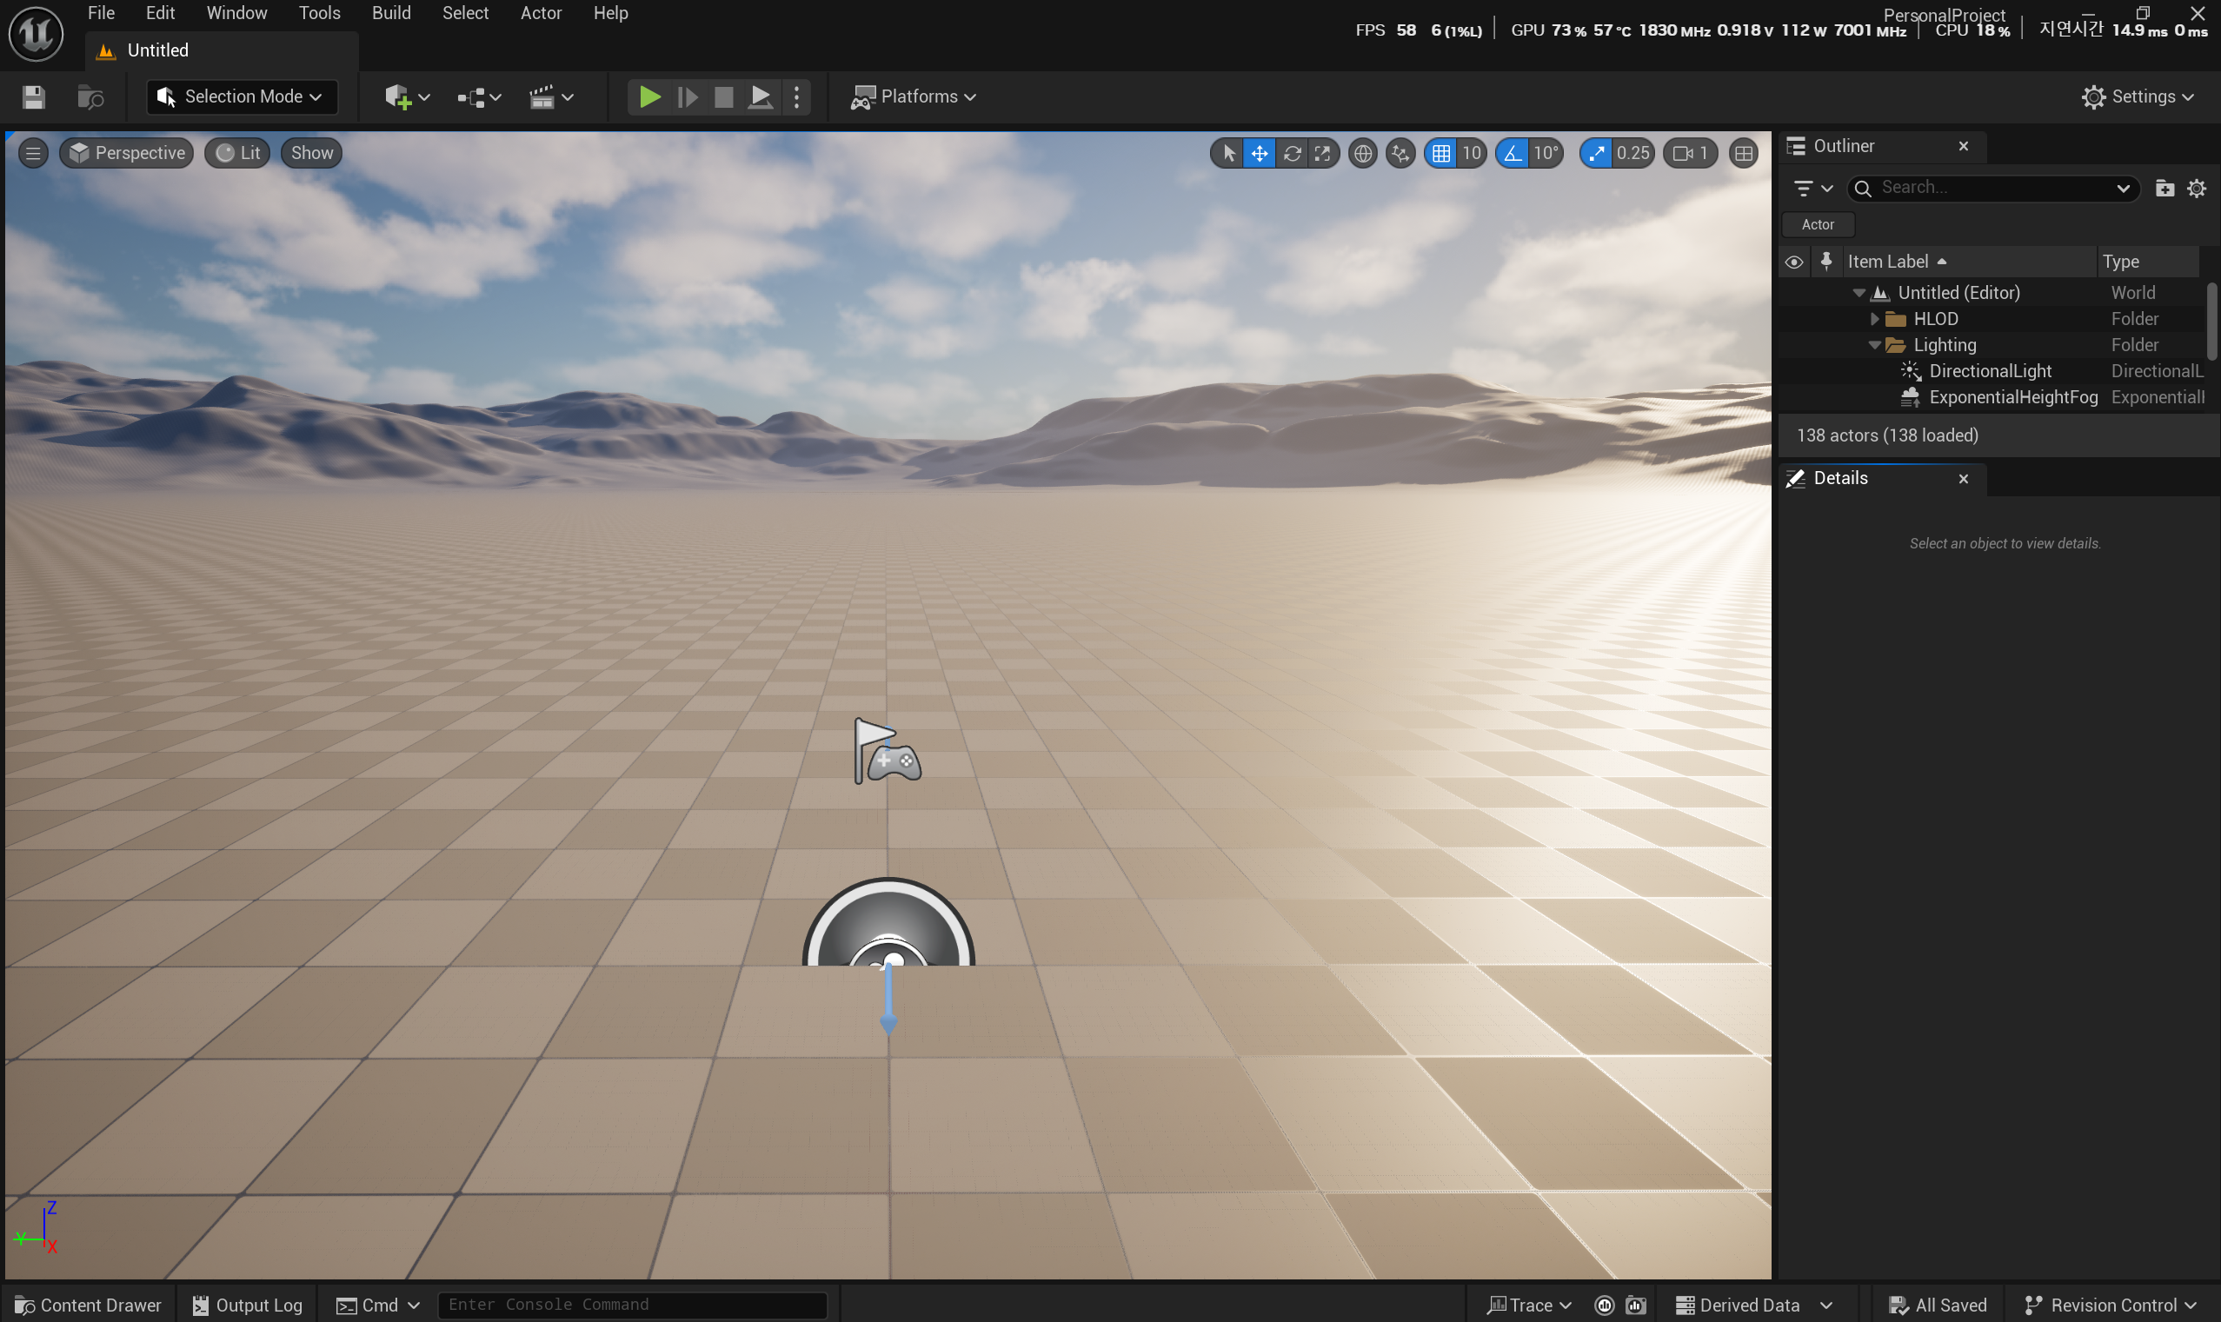Add new folder in Outliner
This screenshot has width=2221, height=1322.
(x=2164, y=188)
